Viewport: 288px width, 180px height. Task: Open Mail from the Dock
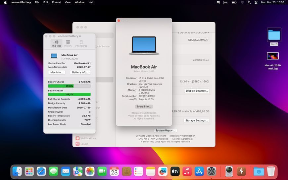[x=66, y=171]
